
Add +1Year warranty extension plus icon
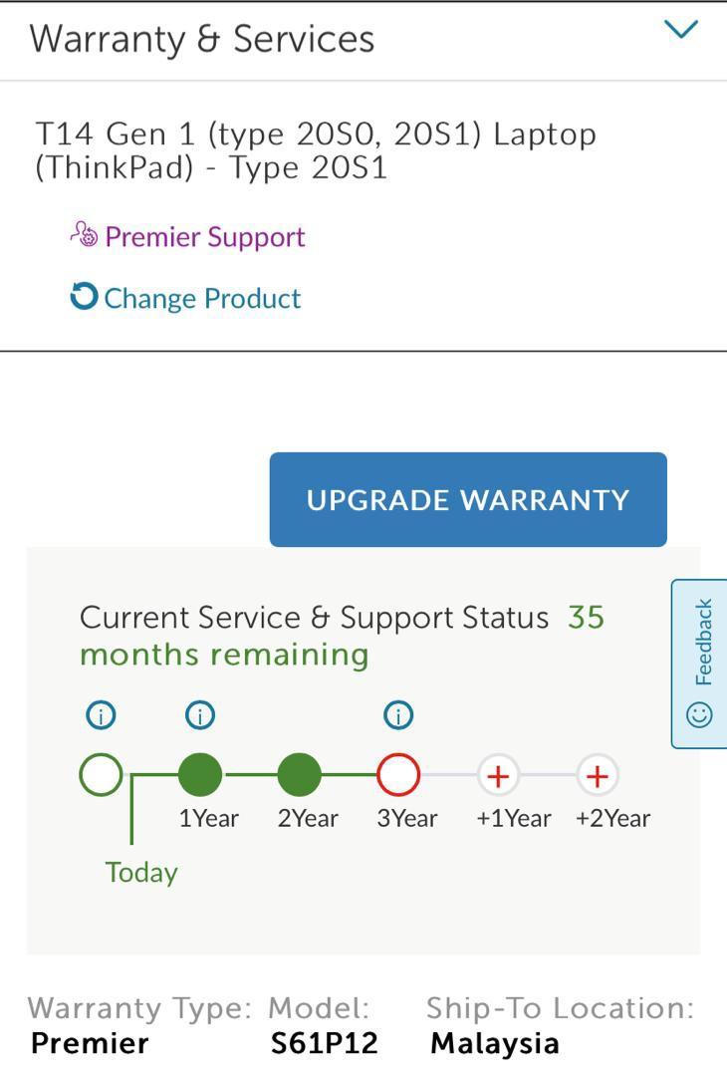(x=498, y=774)
